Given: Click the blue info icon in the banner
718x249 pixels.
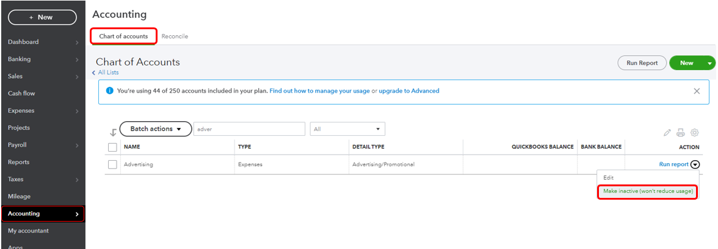Looking at the screenshot, I should tap(109, 91).
